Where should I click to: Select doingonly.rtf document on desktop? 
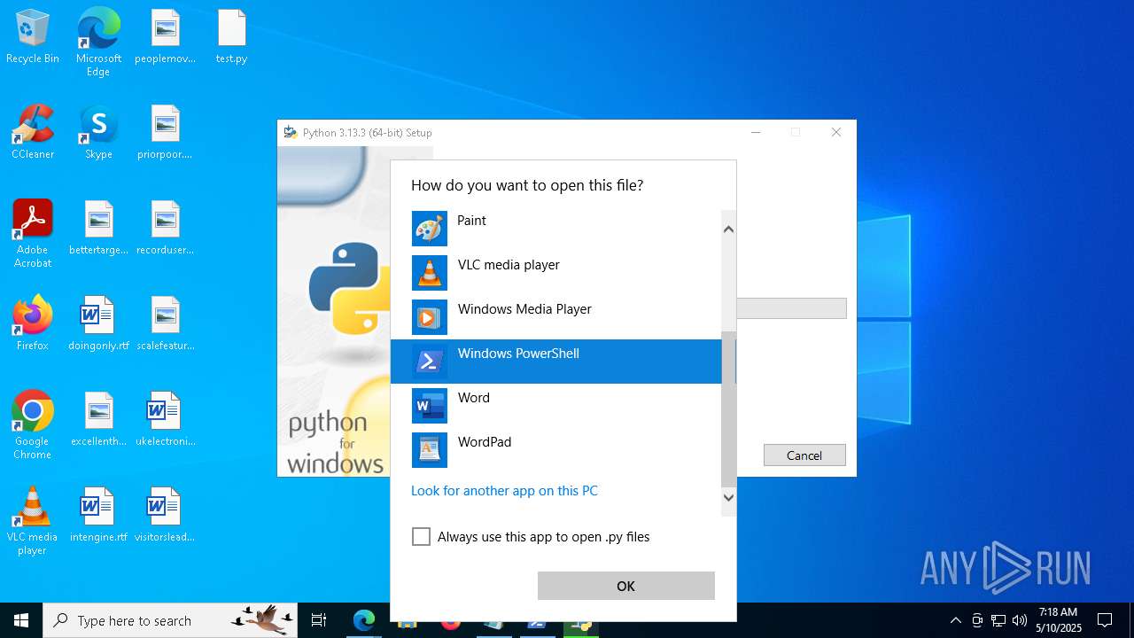point(98,324)
